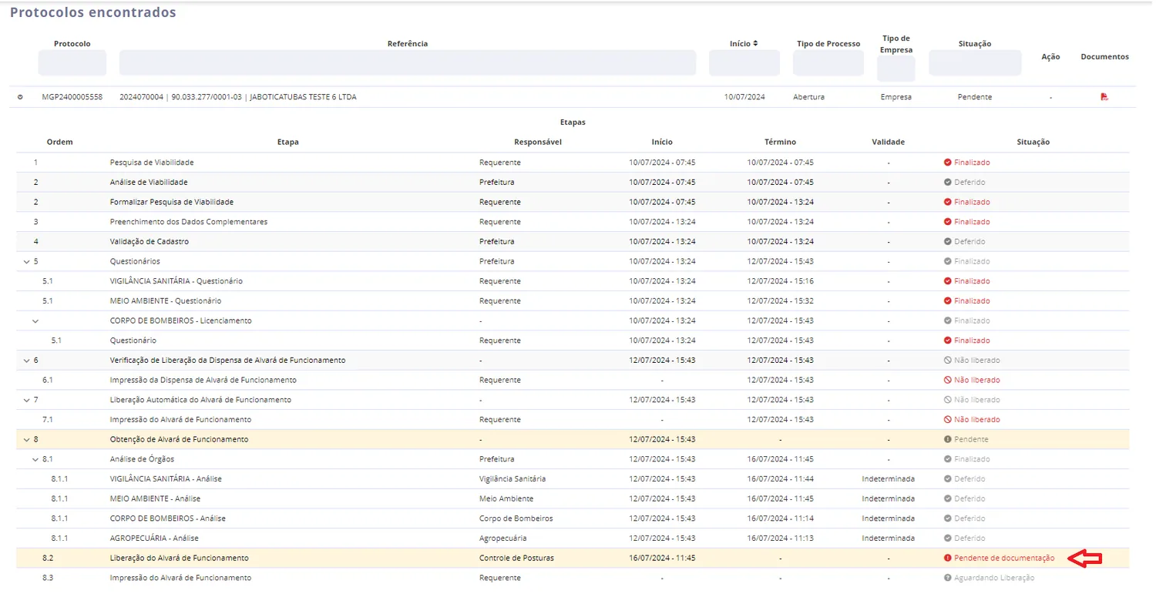Click the Protocolo column header

(x=72, y=44)
